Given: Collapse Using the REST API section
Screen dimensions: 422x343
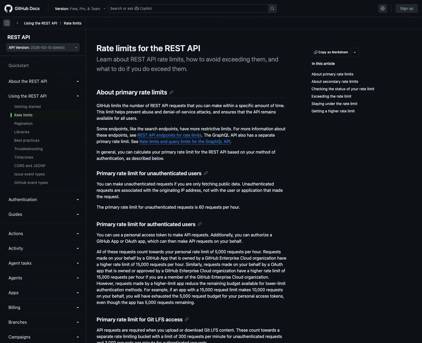Looking at the screenshot, I should (44, 96).
